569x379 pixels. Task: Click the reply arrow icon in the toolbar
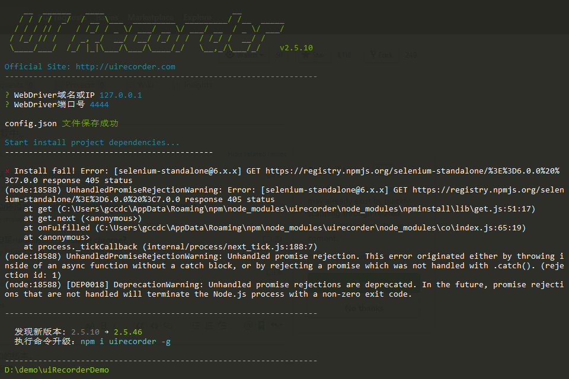(x=276, y=325)
